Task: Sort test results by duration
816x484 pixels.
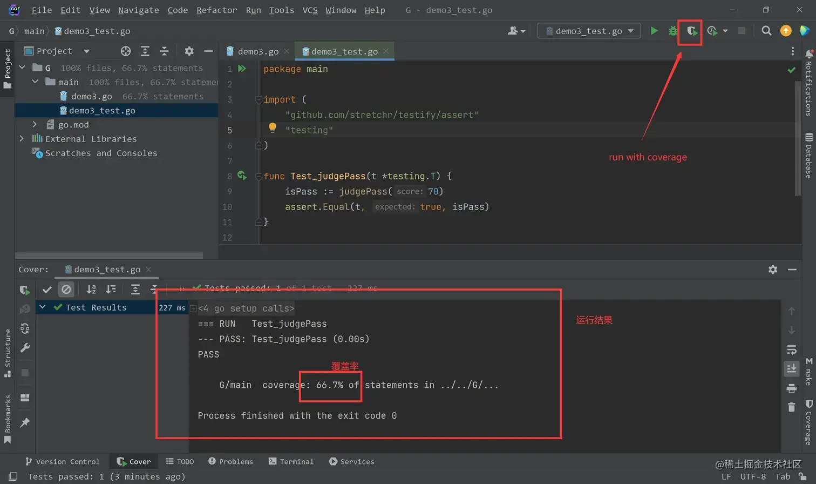Action: click(x=111, y=290)
